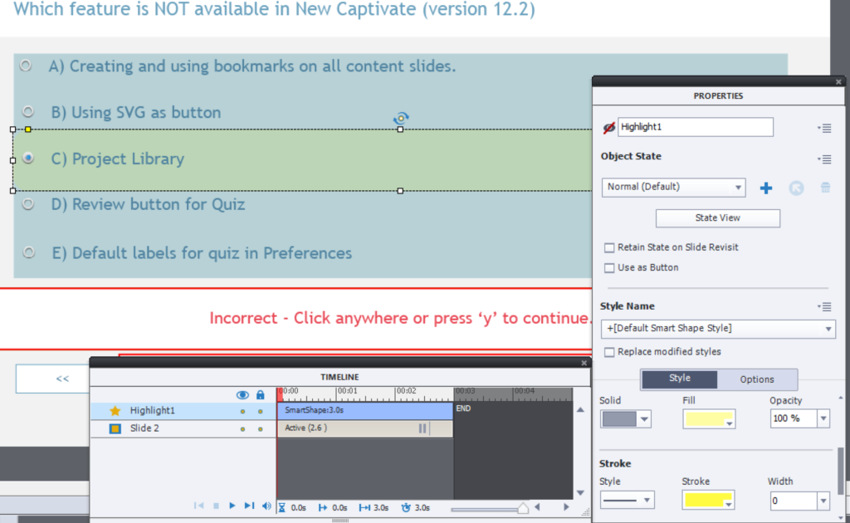Check the Use as Button option

click(x=610, y=268)
